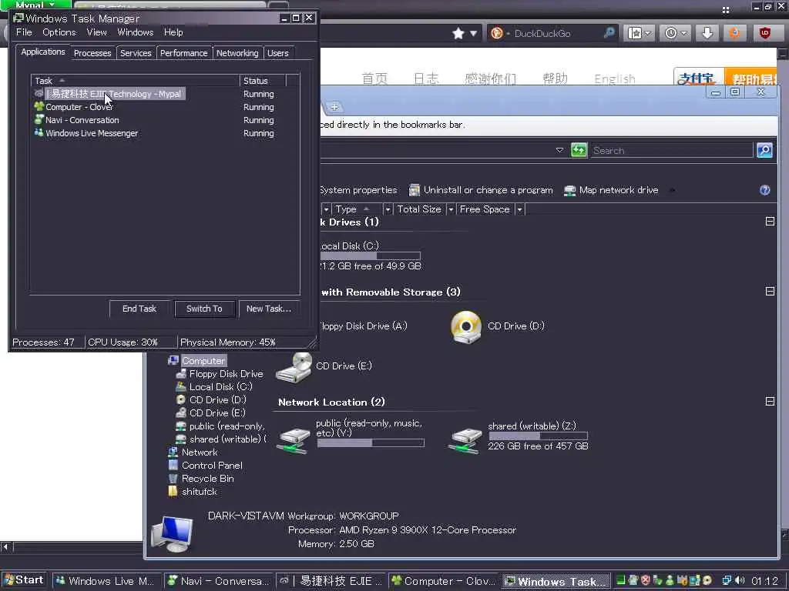Click the volume speaker icon in system tray
Viewport: 789px width, 591px height.
(x=740, y=580)
